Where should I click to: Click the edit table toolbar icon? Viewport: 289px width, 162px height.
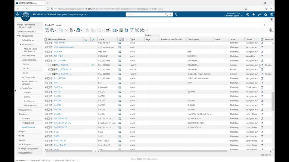tap(108, 30)
